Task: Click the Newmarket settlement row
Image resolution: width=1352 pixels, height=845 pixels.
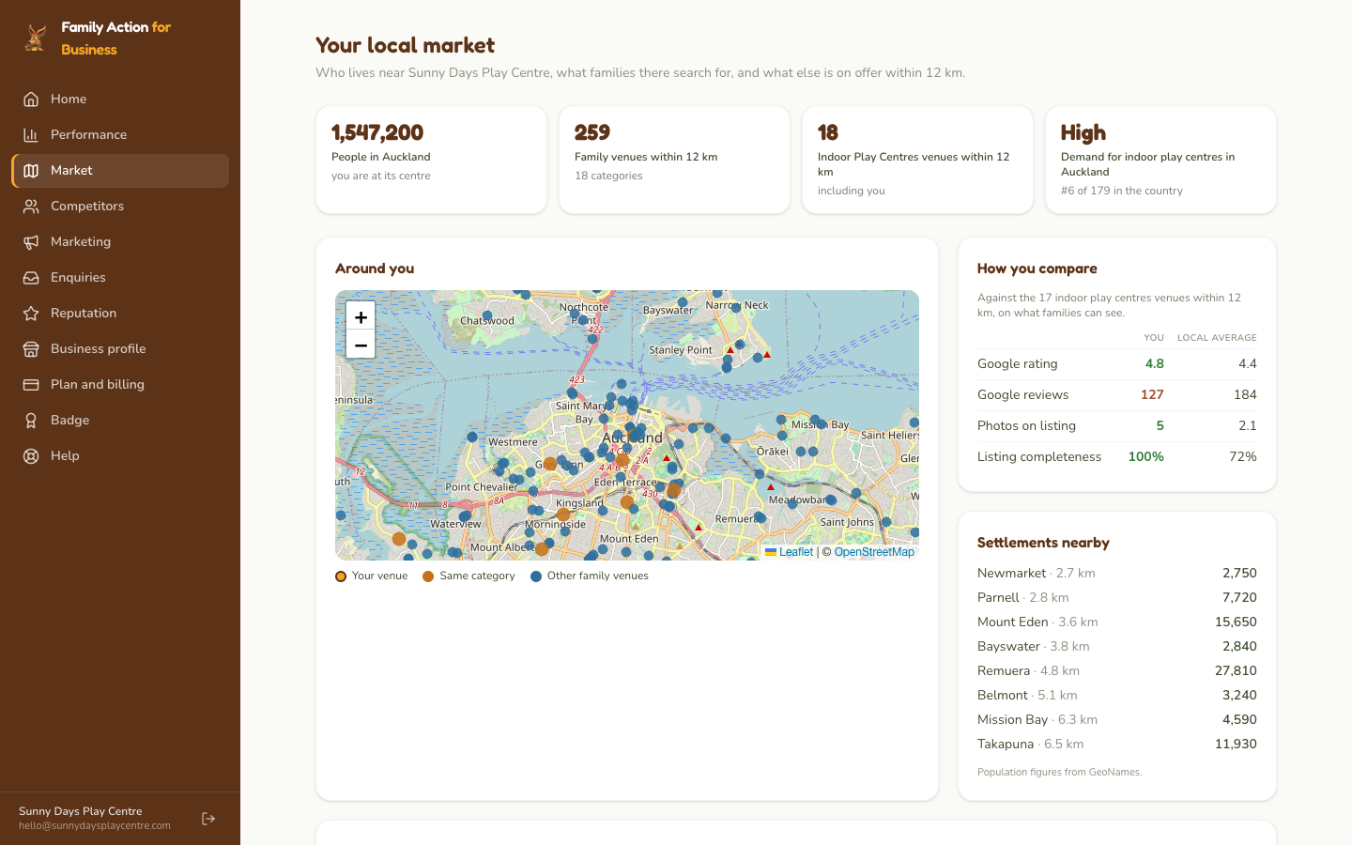Action: click(1117, 573)
